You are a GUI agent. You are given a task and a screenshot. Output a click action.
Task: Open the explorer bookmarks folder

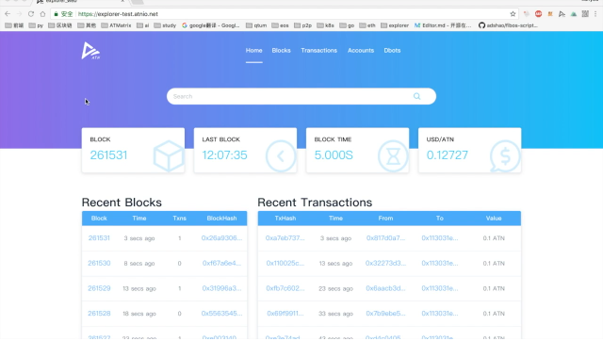tap(395, 25)
